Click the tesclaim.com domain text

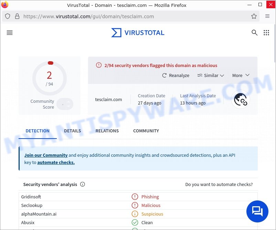(109, 99)
